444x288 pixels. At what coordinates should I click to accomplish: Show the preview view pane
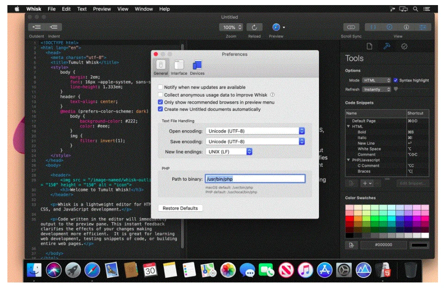click(390, 27)
